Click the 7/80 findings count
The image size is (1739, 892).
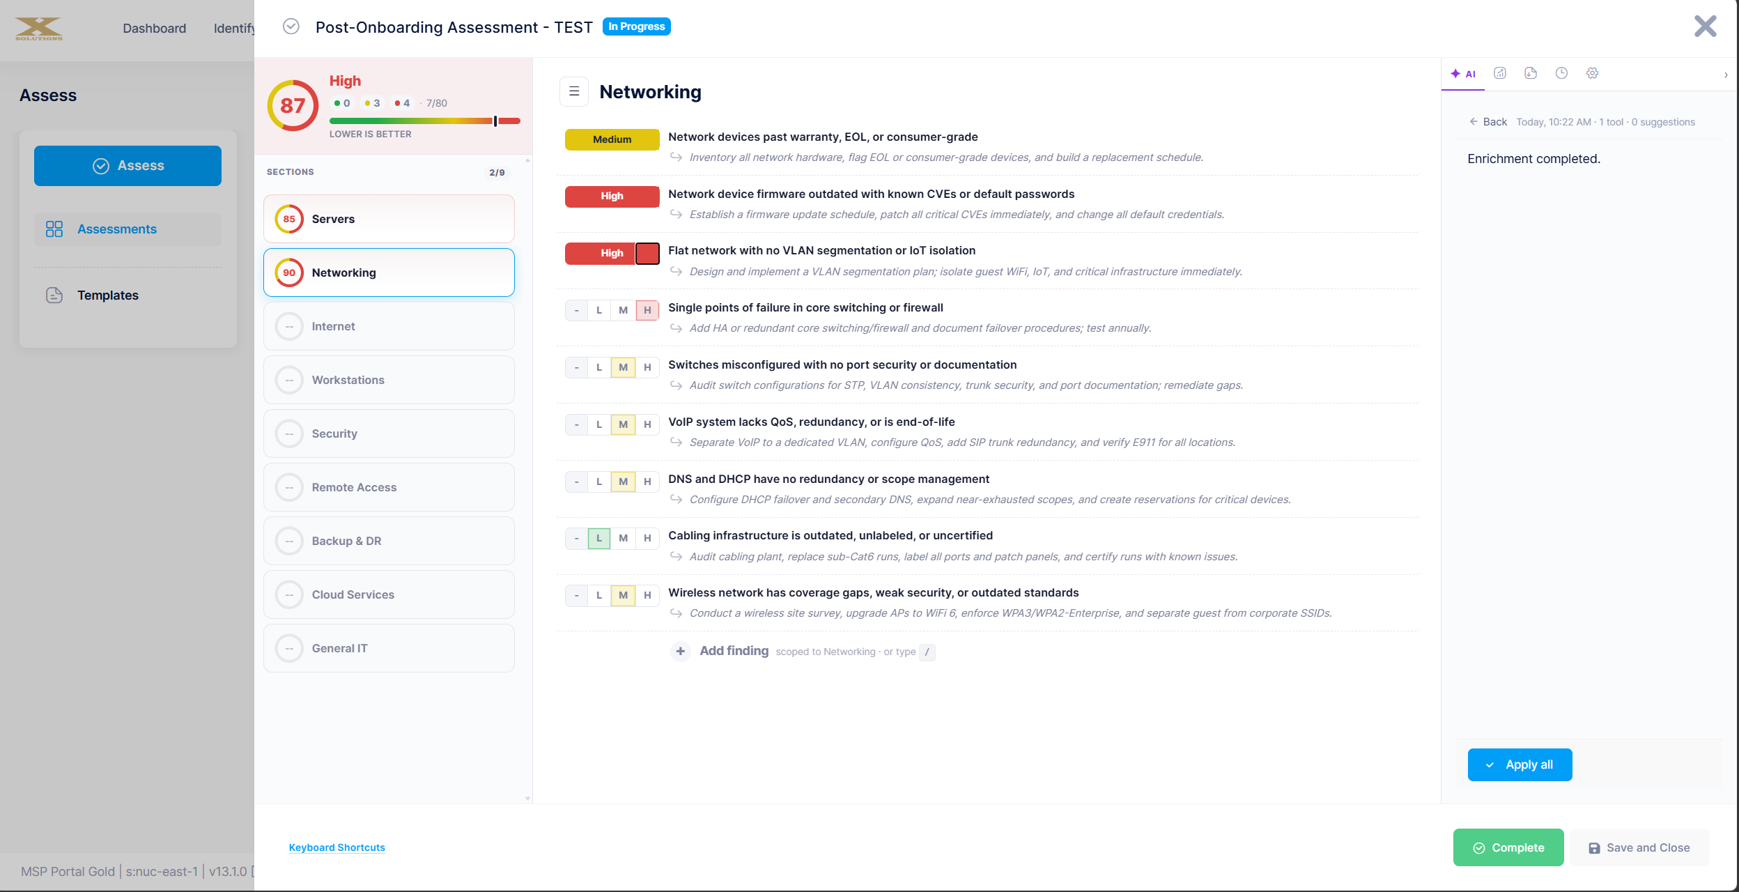436,103
